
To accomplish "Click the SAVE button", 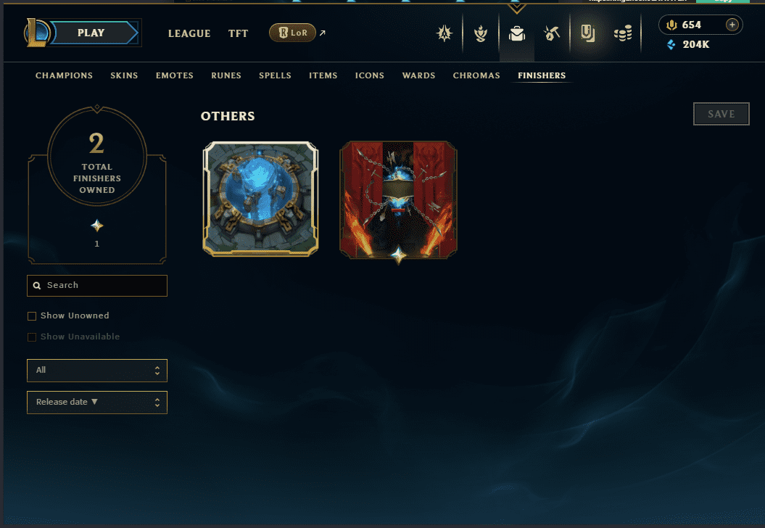I will [721, 114].
